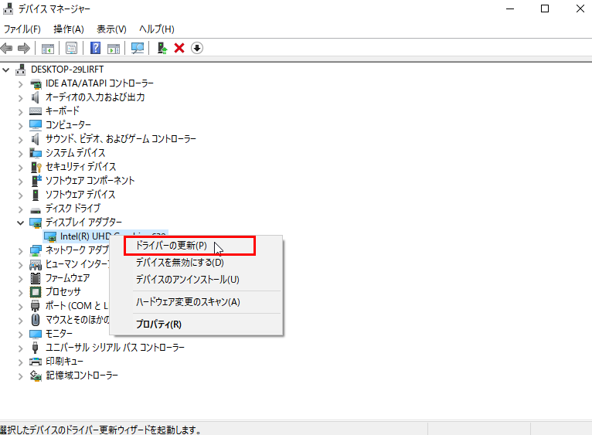Click the disk drive category icon
The width and height of the screenshot is (592, 435).
[36, 209]
